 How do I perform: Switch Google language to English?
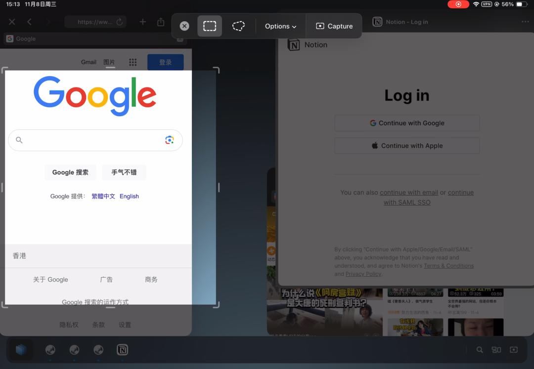point(129,196)
